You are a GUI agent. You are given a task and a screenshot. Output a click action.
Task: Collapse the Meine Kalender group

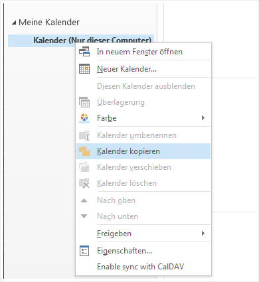(14, 23)
